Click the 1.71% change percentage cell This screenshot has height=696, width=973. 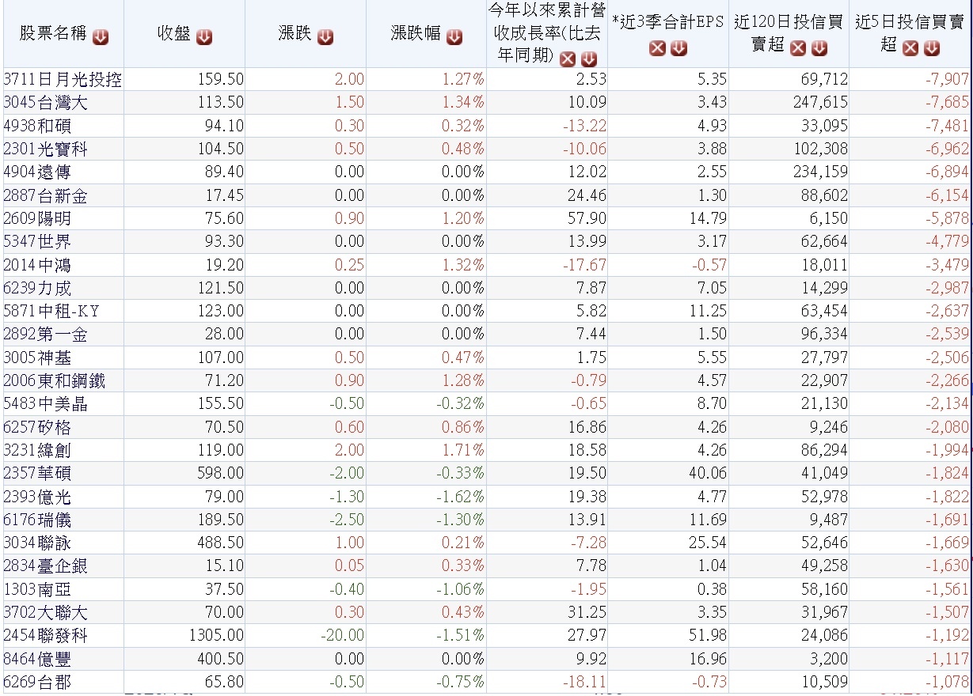pos(463,450)
